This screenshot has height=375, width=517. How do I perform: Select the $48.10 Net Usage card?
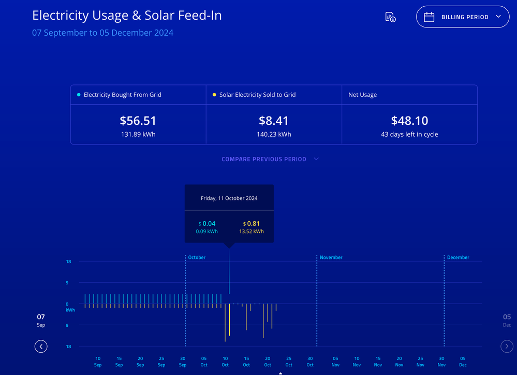coord(409,125)
